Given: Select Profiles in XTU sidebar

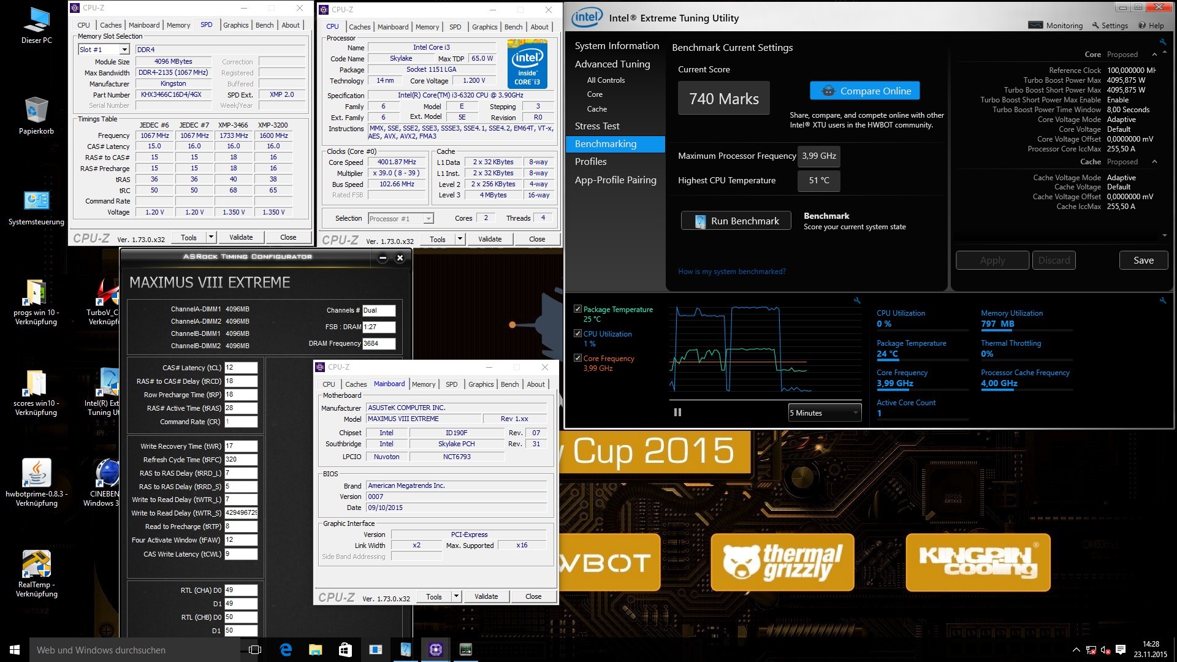Looking at the screenshot, I should [x=590, y=161].
